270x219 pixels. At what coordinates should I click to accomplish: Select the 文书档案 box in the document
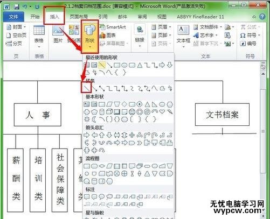pyautogui.click(x=222, y=115)
